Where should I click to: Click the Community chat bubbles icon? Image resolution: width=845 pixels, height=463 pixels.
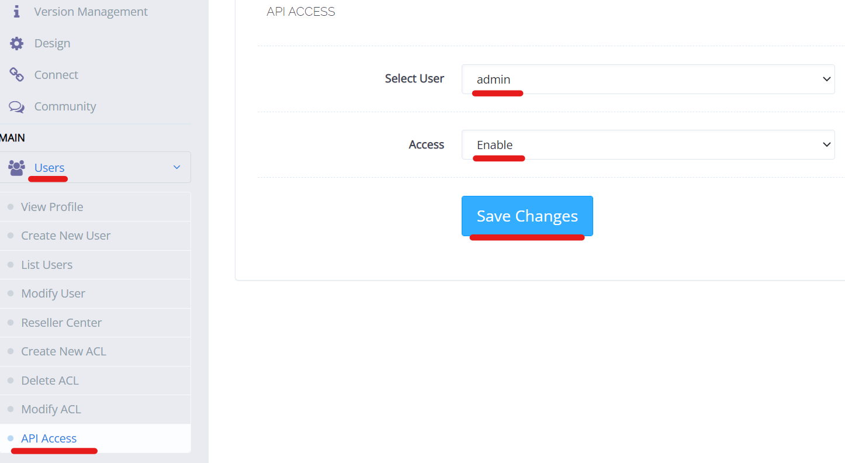[17, 106]
